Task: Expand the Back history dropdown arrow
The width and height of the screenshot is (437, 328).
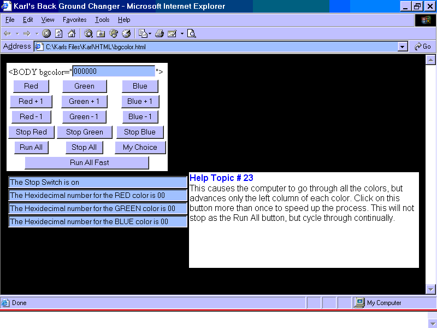Action: click(x=17, y=34)
